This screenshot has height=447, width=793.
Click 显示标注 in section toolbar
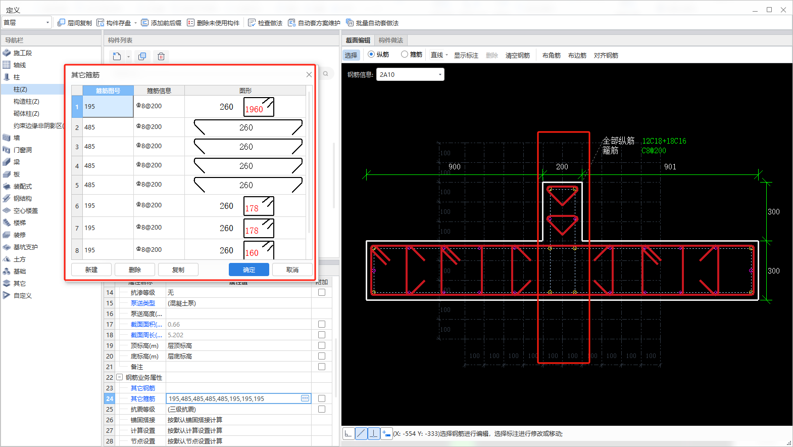(x=466, y=55)
